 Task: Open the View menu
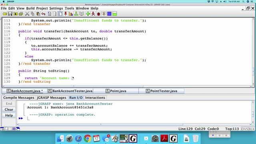pyautogui.click(x=20, y=8)
